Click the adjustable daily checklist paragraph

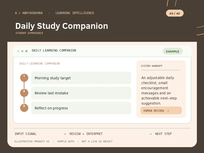[159, 91]
